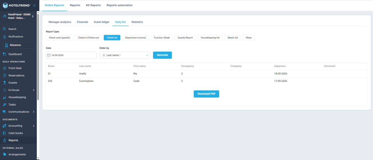This screenshot has width=373, height=160.
Task: Choose Function Sheet report type
Action: [162, 38]
